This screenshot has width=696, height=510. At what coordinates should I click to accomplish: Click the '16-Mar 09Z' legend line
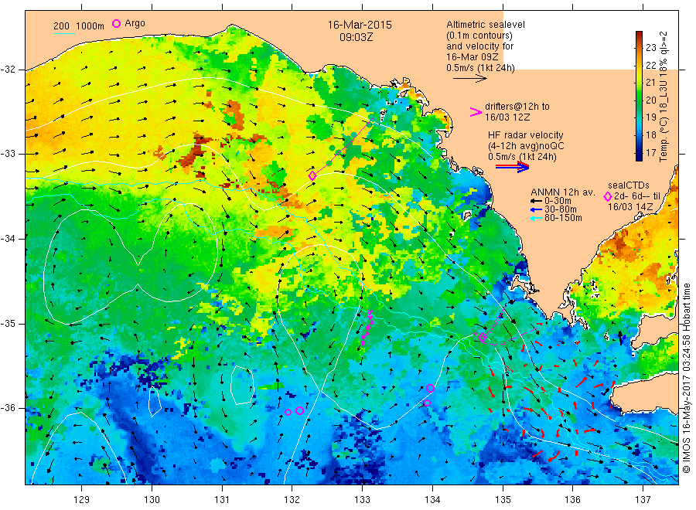[x=473, y=57]
